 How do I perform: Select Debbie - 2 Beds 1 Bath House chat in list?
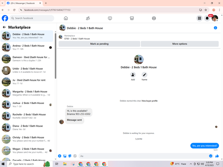27,36
